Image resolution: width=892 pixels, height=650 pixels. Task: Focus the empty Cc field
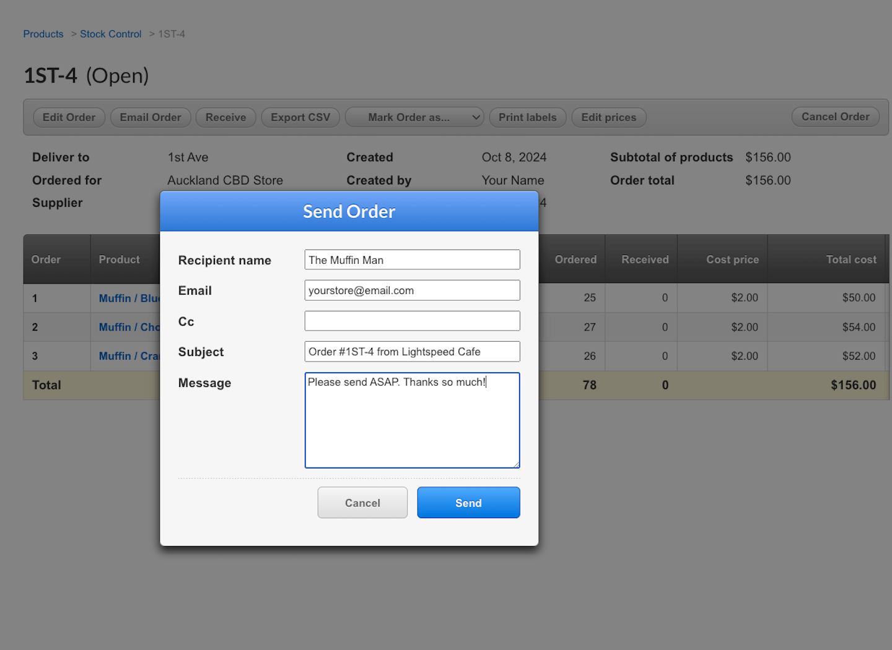[412, 321]
